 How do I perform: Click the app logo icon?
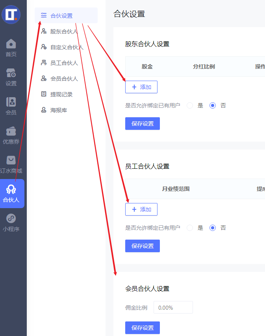click(11, 15)
